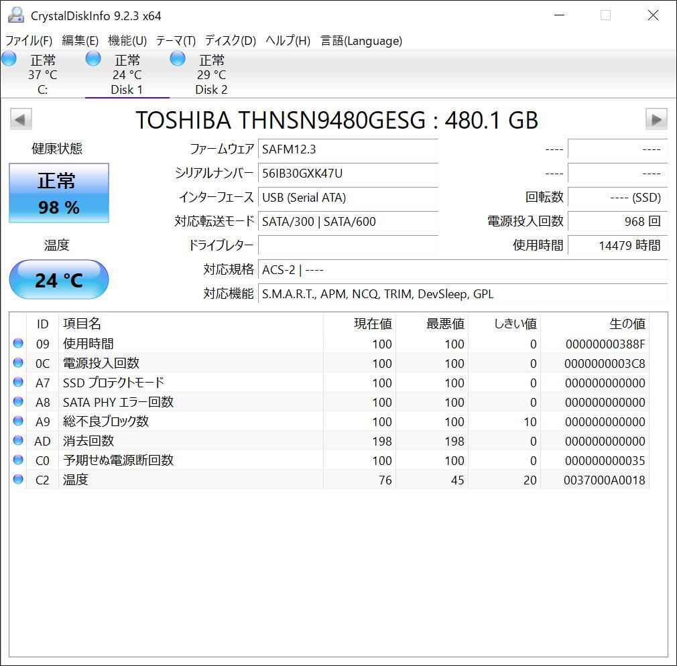The width and height of the screenshot is (677, 666).
Task: Click the blue status dot for ID A9
Action: [x=18, y=421]
